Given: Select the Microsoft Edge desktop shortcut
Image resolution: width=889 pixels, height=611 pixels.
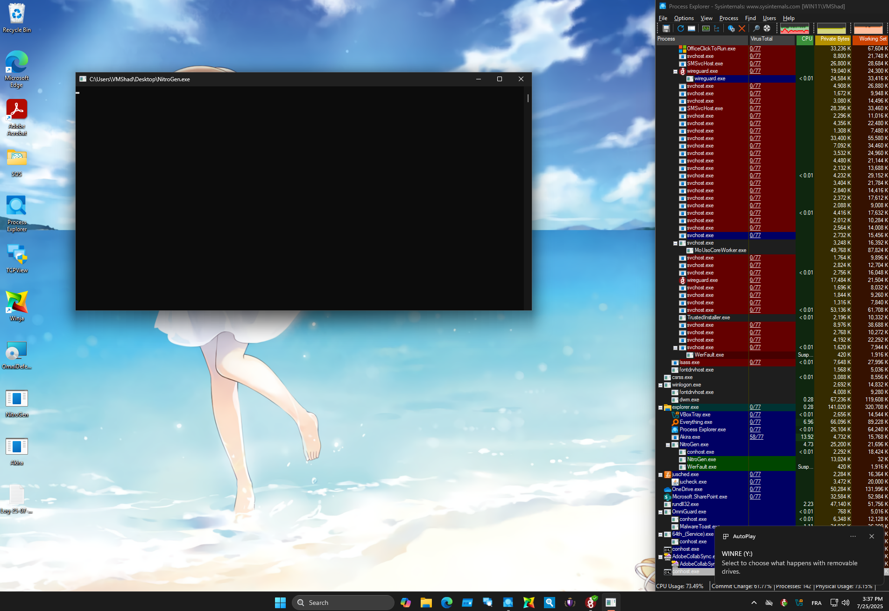Looking at the screenshot, I should pos(17,69).
